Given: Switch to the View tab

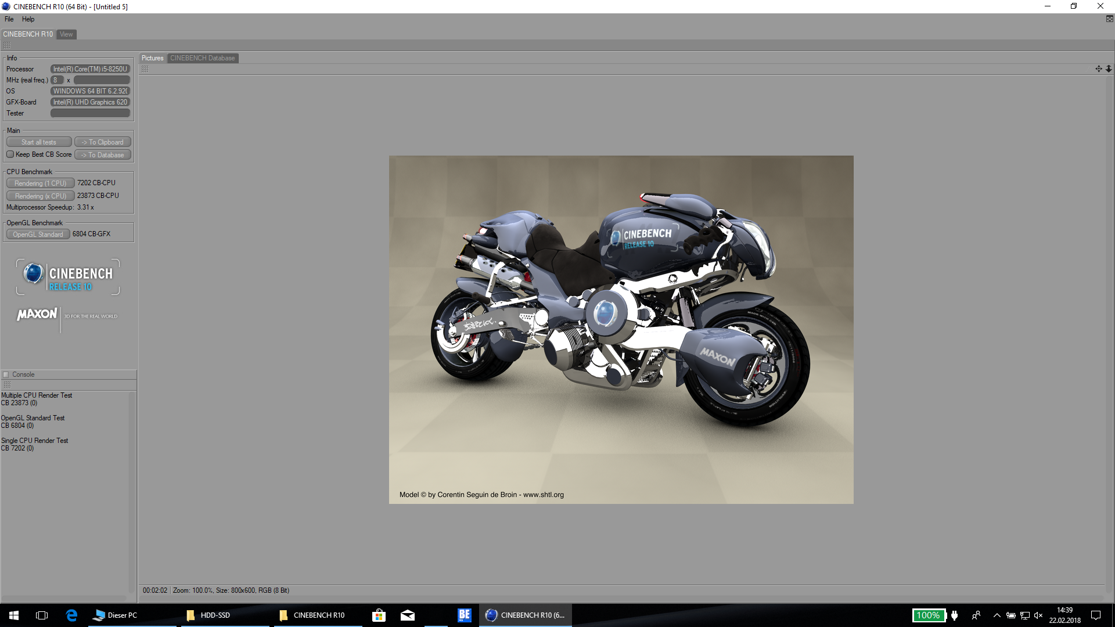Looking at the screenshot, I should pyautogui.click(x=66, y=34).
